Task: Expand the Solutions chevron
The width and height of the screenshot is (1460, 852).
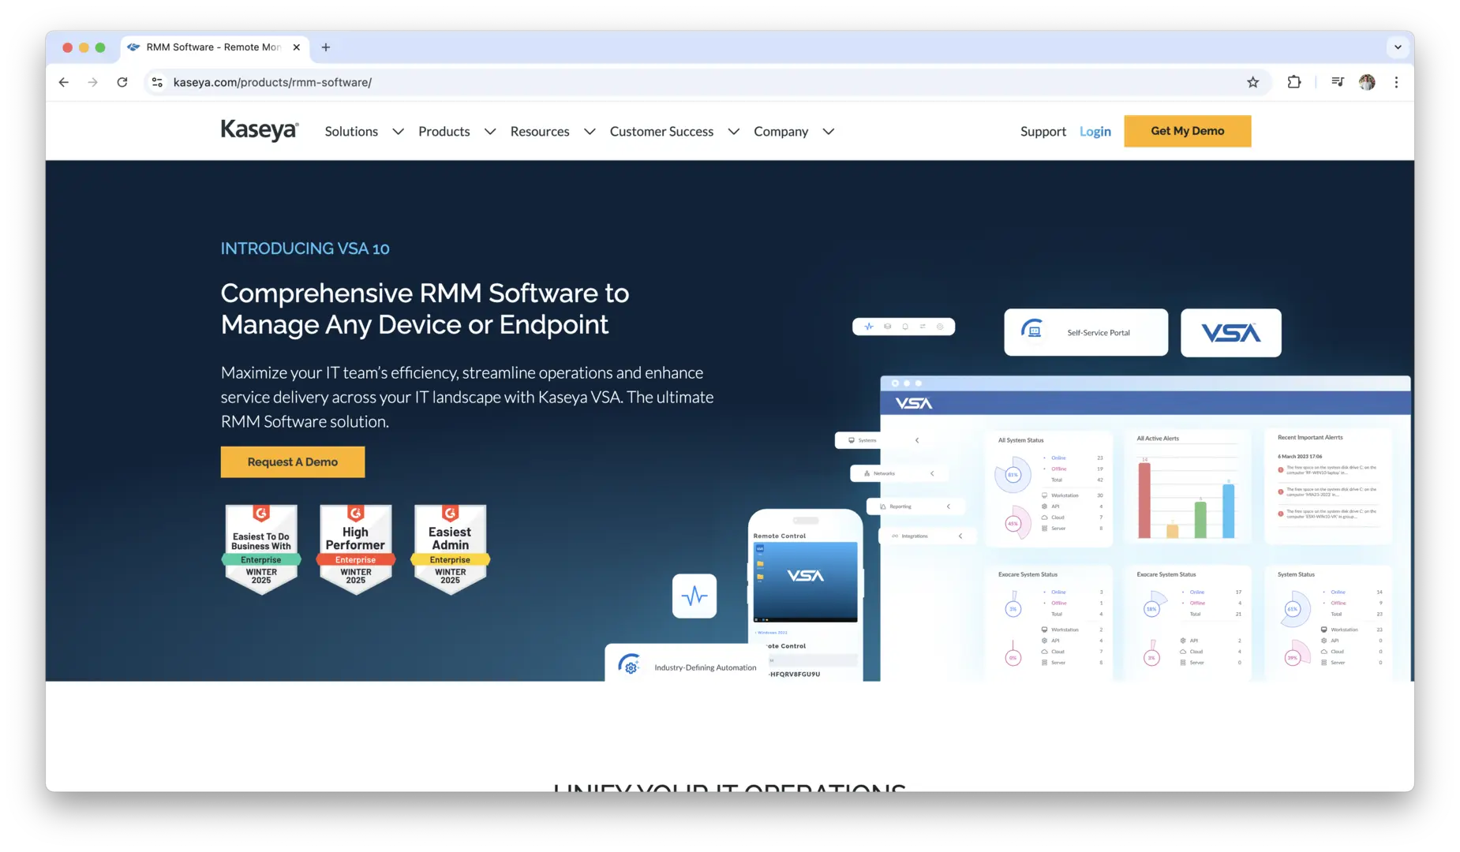Action: (x=398, y=132)
